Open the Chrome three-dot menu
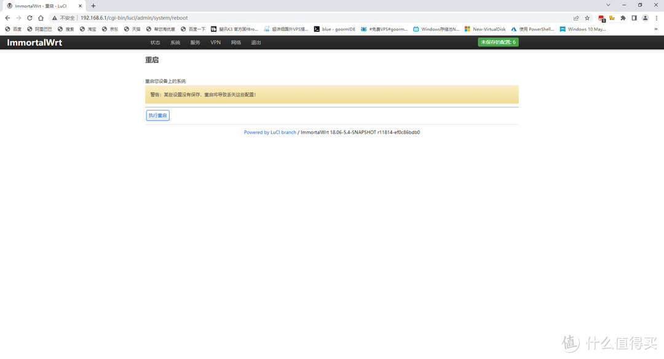The image size is (664, 359). tap(656, 18)
